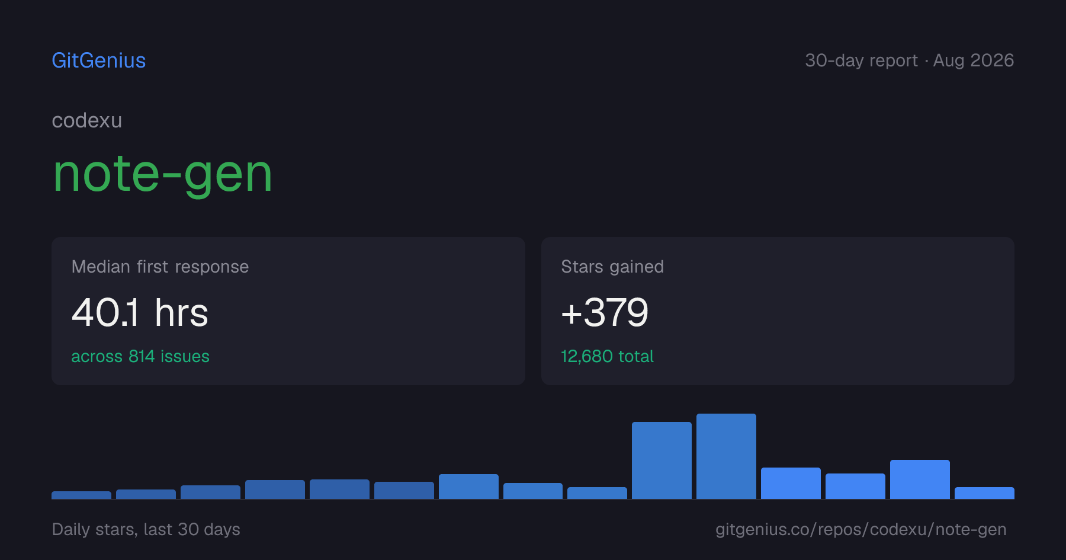Select the note-gen repository title

coord(163,174)
